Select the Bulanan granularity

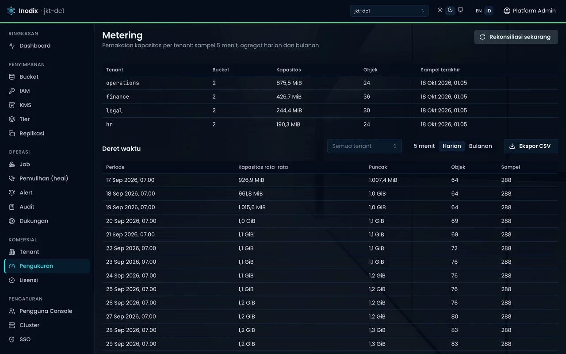click(481, 146)
